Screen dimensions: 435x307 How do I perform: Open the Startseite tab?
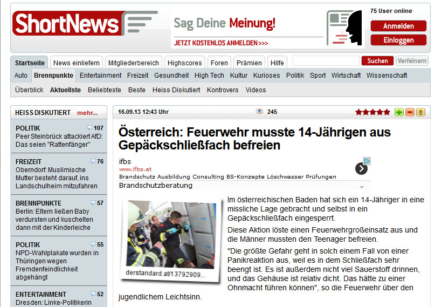click(x=30, y=63)
